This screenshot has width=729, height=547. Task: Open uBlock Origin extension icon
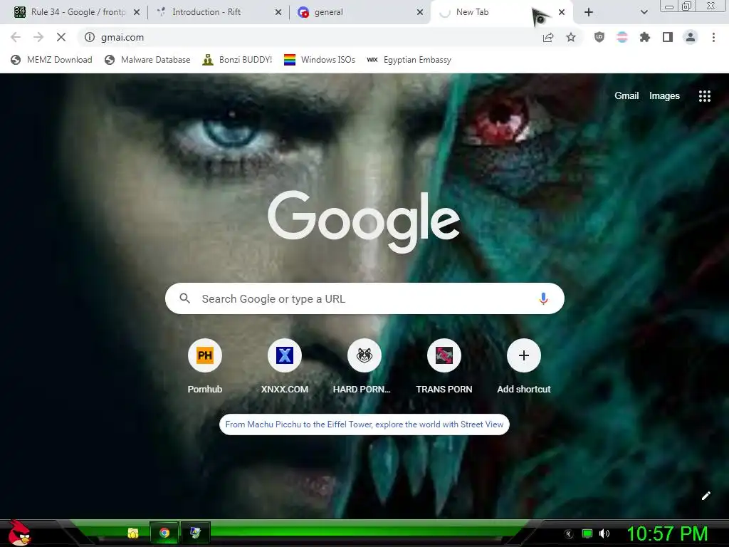click(x=599, y=37)
